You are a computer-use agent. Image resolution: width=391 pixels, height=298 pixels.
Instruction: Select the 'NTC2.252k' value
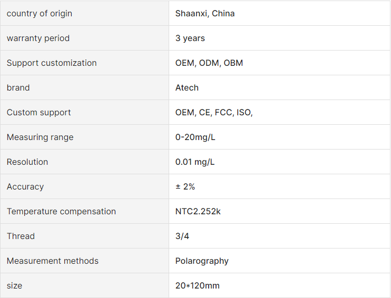[x=198, y=211]
